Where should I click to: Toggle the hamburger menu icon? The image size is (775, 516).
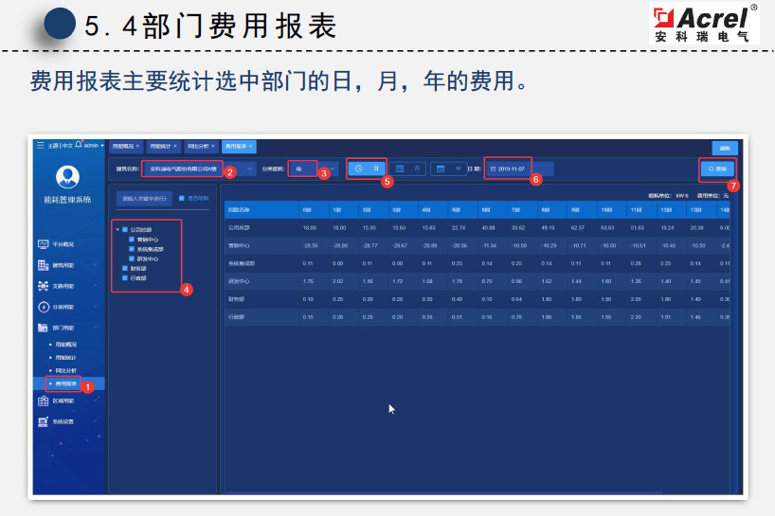[x=41, y=146]
